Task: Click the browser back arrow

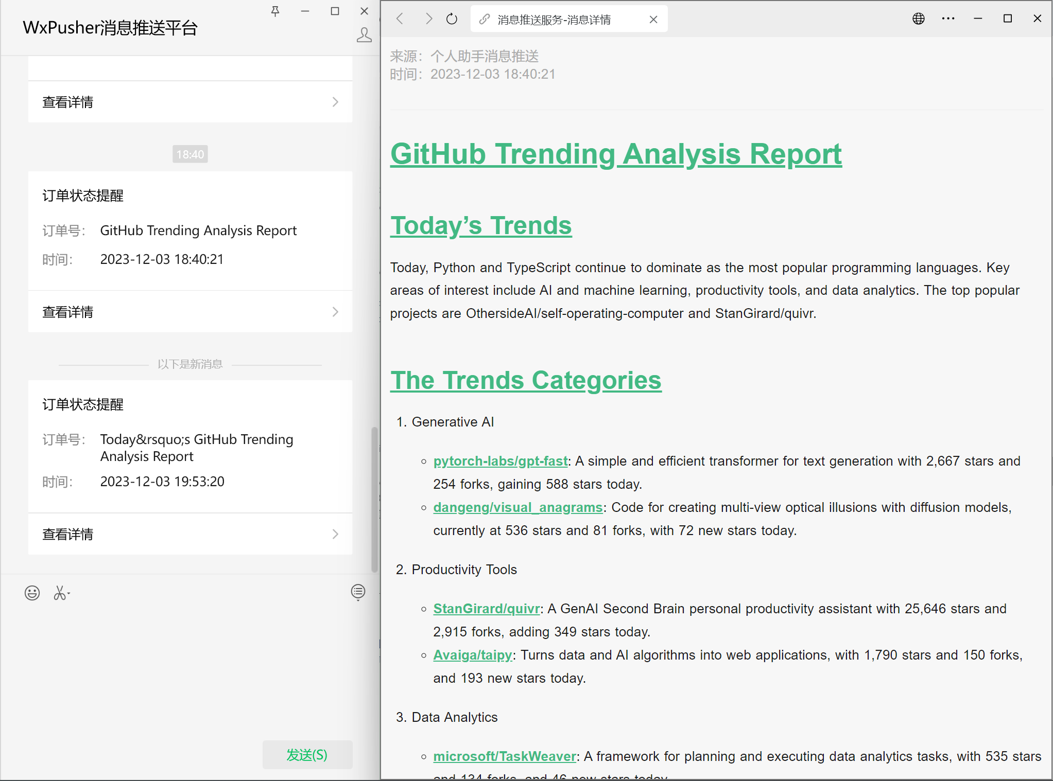Action: pos(400,19)
